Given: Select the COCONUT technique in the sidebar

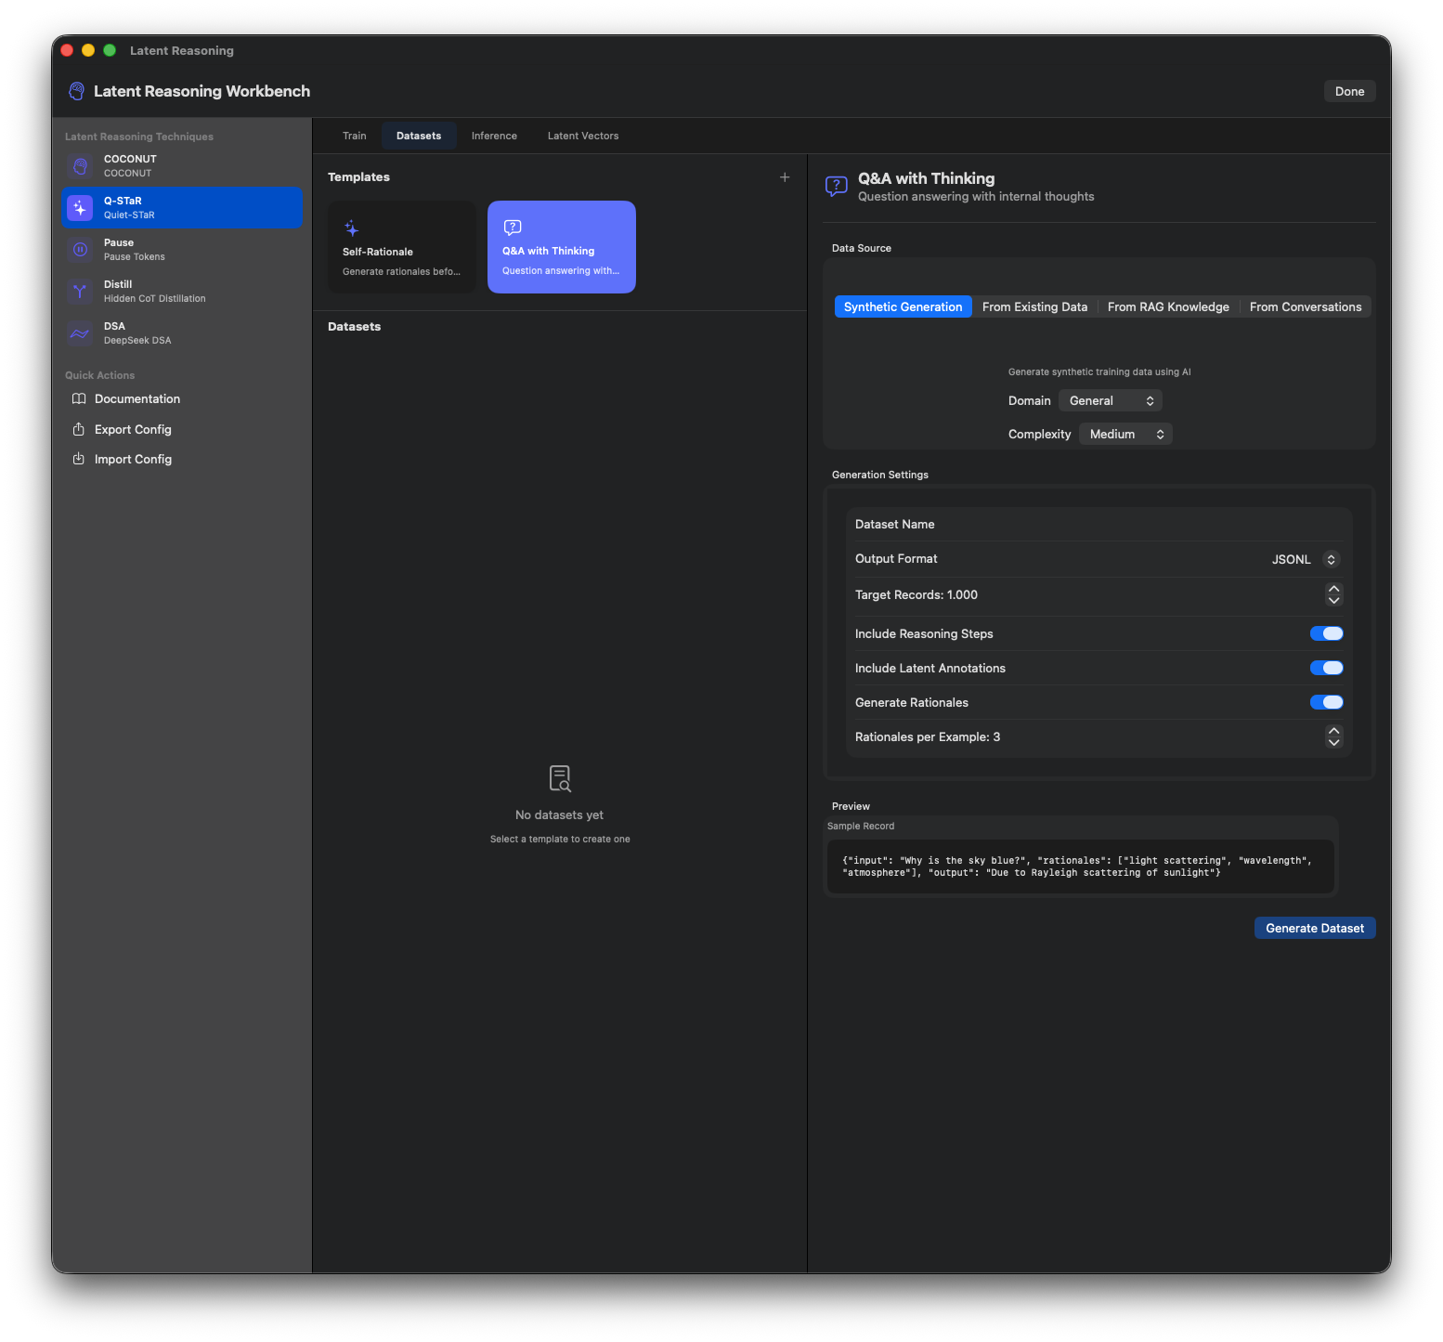Looking at the screenshot, I should 181,165.
